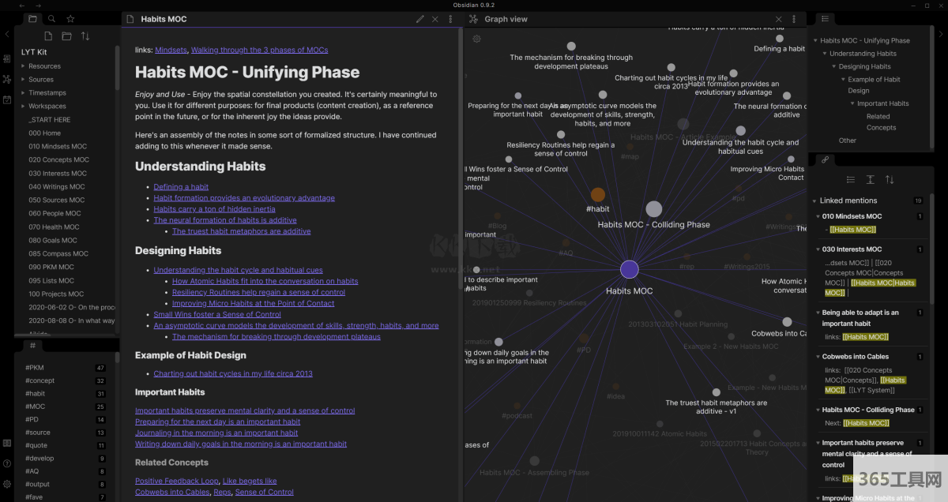Select the outline pane tab

pos(825,19)
